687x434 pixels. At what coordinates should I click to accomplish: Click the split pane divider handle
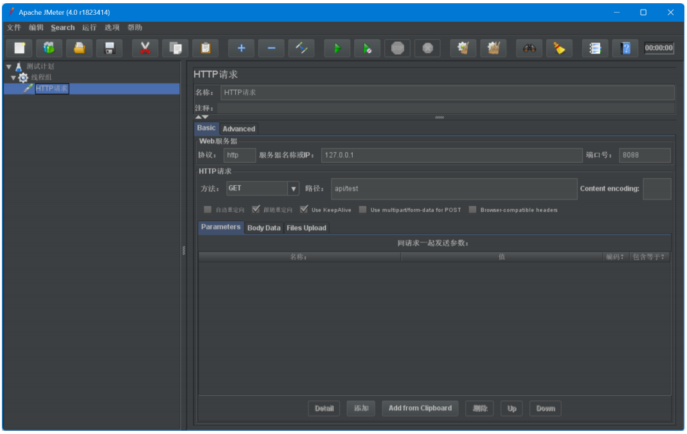184,250
